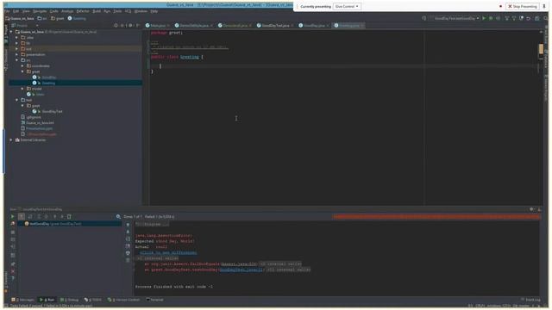
Task: Click the red failed test progress bar
Action: point(436,217)
